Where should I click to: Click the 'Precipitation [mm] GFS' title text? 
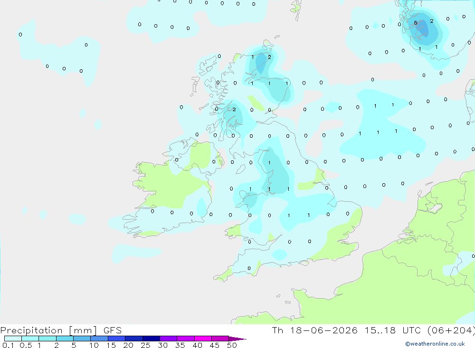point(61,330)
